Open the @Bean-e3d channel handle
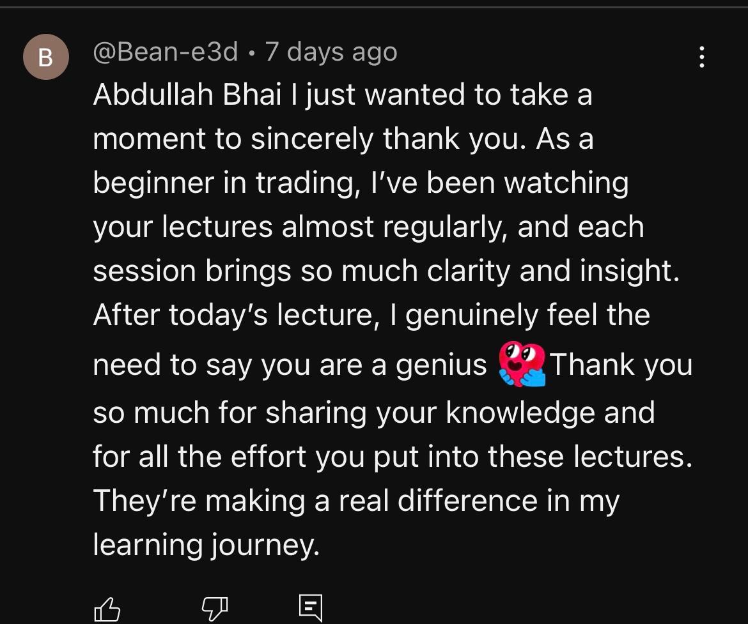This screenshot has width=748, height=624. [166, 52]
